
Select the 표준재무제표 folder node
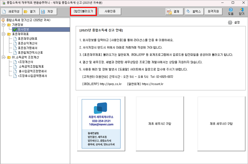(x=20, y=34)
